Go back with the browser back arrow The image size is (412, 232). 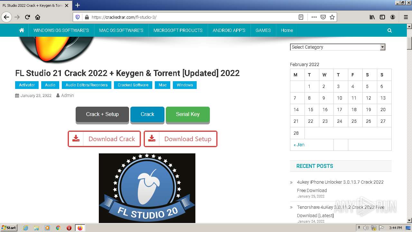click(x=6, y=17)
